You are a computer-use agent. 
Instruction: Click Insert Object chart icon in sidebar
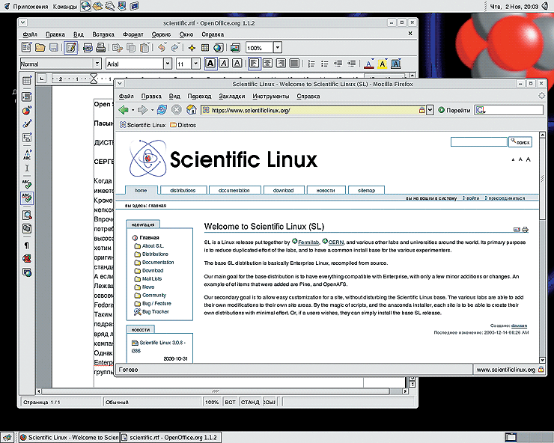tap(27, 111)
